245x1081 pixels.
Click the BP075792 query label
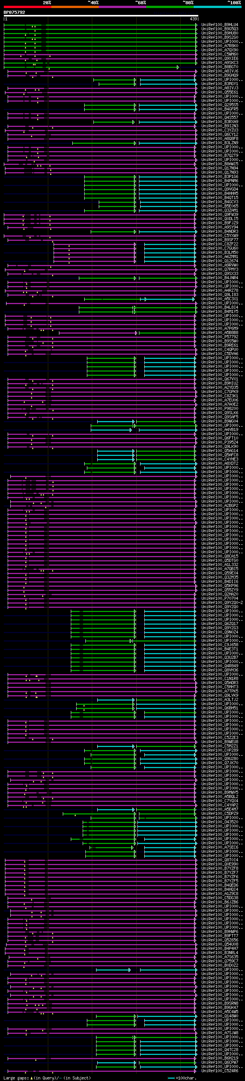(14, 13)
